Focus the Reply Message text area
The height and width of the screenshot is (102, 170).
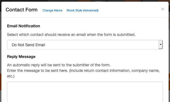point(85,92)
